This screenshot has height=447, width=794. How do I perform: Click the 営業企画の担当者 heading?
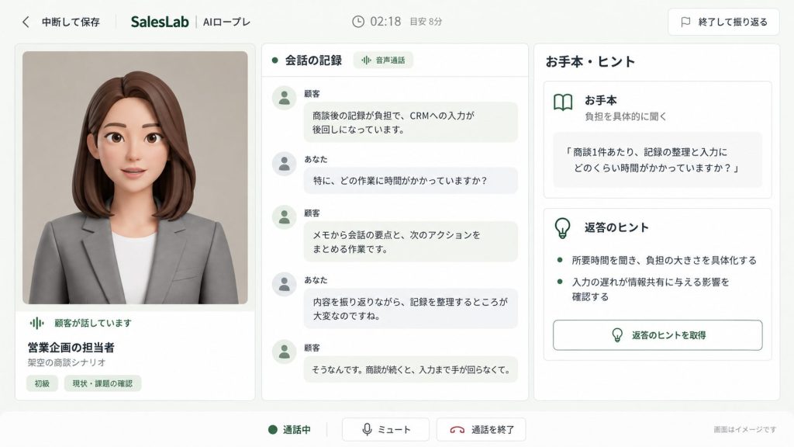coord(71,347)
